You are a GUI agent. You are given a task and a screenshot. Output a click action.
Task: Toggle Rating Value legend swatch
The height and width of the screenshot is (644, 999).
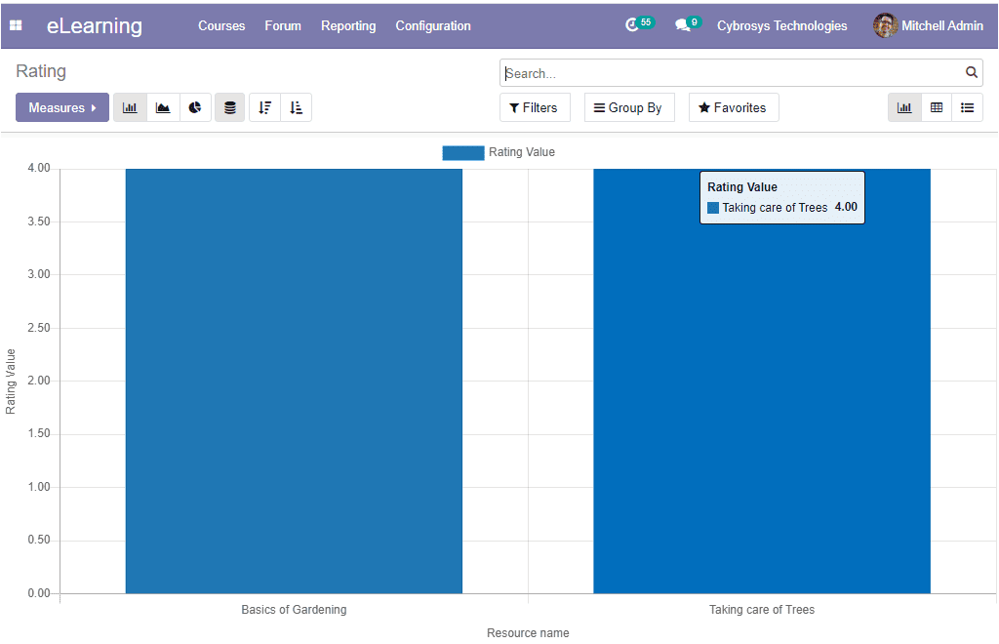point(463,153)
